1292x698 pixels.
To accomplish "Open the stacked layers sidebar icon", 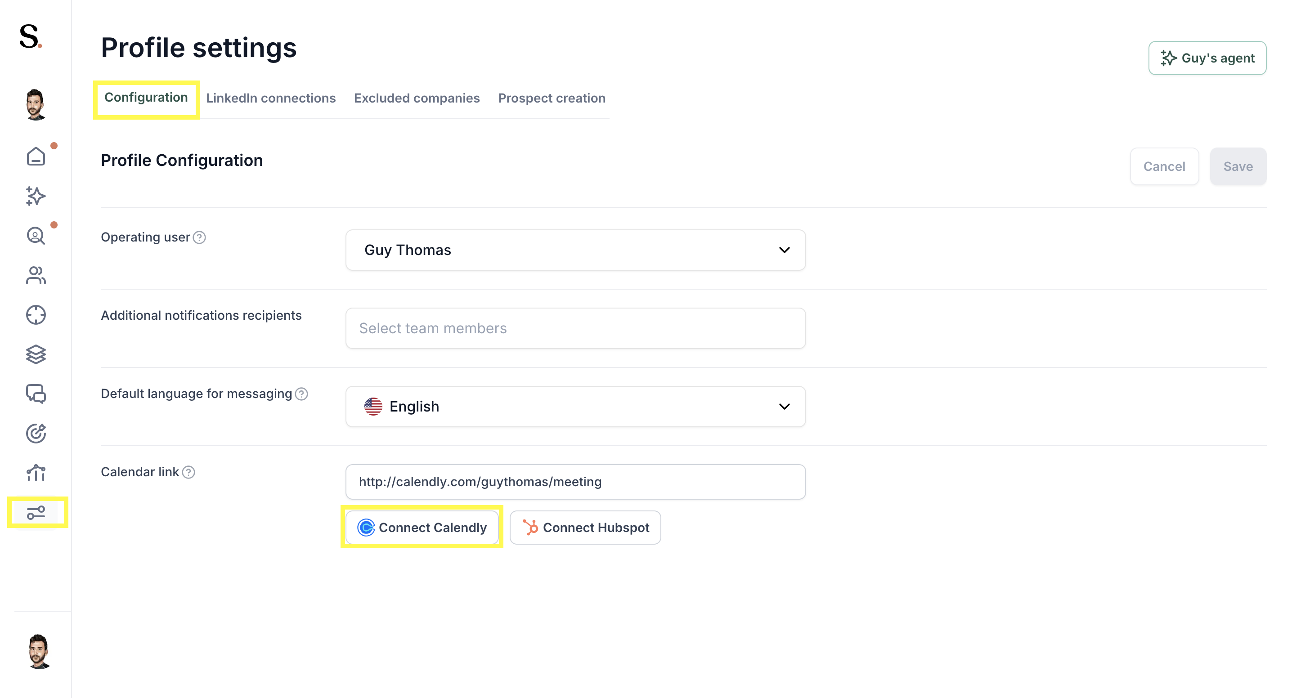I will [x=36, y=354].
